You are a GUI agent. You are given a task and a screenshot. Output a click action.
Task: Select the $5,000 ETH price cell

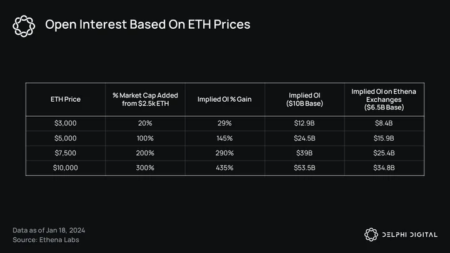[66, 138]
